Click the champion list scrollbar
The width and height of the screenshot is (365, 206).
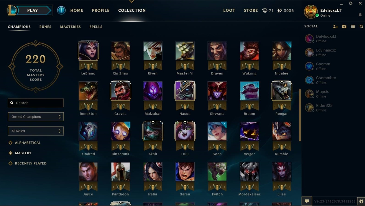point(300,115)
